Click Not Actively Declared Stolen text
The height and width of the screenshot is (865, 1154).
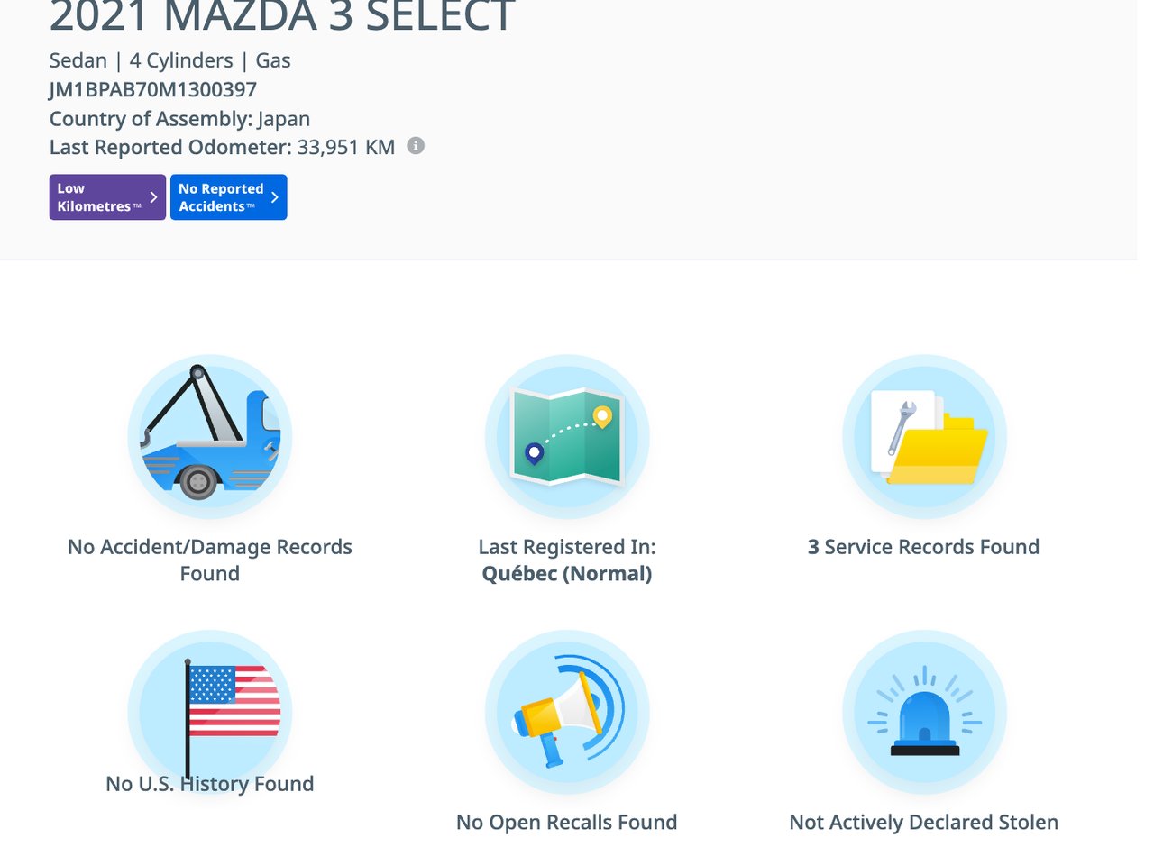pyautogui.click(x=924, y=822)
